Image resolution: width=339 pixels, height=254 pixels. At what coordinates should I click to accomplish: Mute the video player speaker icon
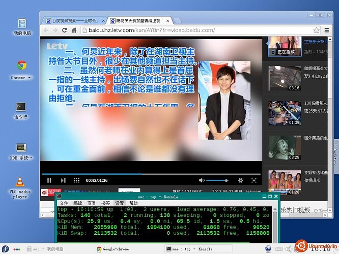point(202,180)
